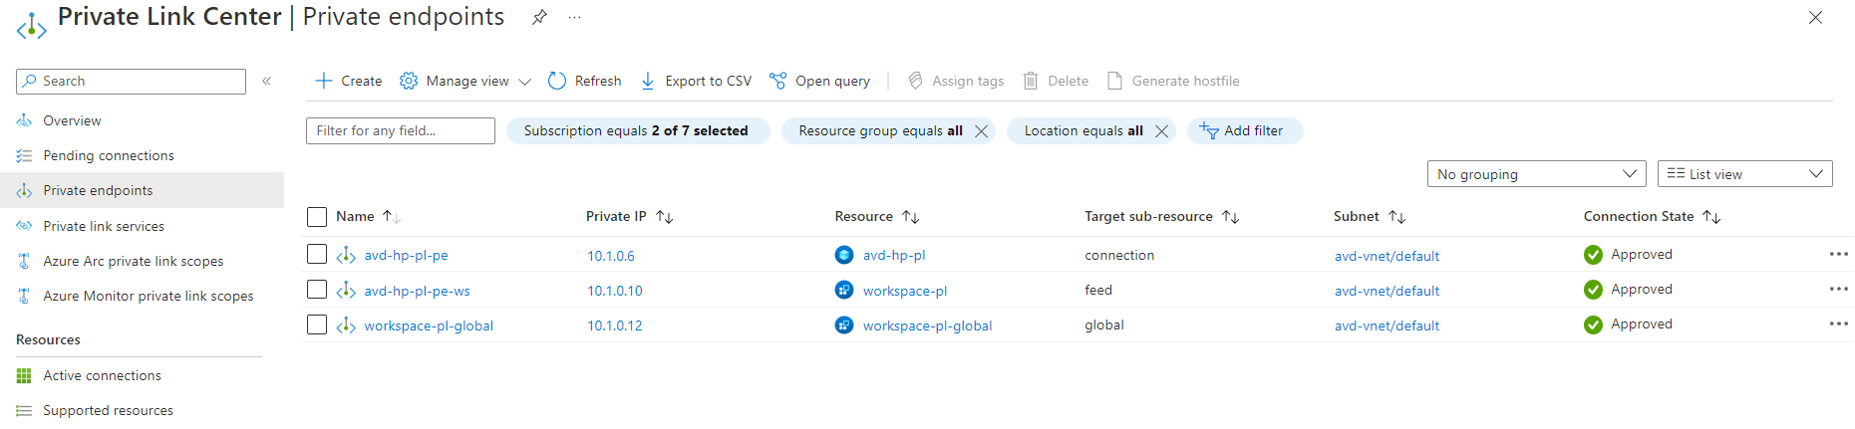Viewport: 1855px width, 429px height.
Task: Open the Resource group filter pill
Action: point(878,130)
